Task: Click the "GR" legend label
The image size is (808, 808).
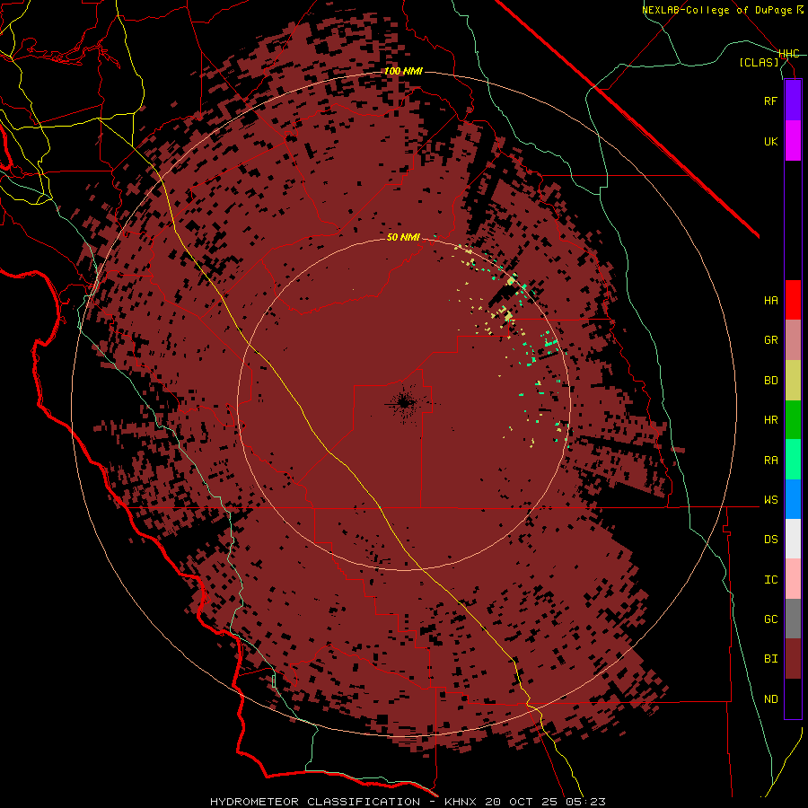Action: click(770, 340)
